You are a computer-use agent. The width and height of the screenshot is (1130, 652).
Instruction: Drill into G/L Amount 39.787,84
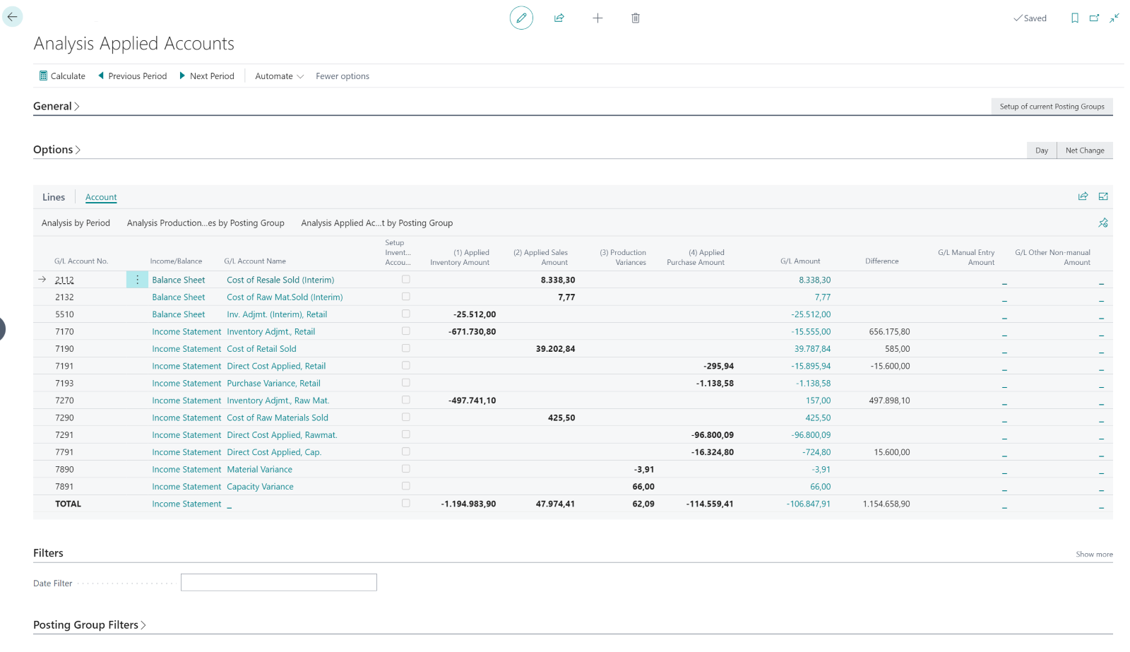pyautogui.click(x=812, y=348)
